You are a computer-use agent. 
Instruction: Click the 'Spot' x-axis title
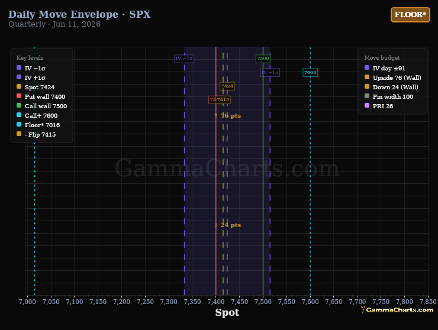[227, 312]
